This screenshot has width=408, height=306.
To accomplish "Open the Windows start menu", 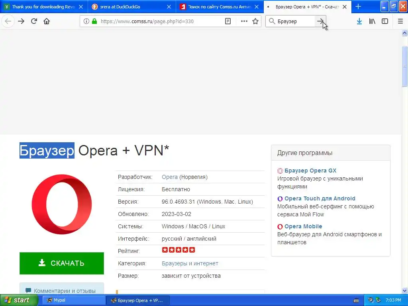I will coord(18,300).
